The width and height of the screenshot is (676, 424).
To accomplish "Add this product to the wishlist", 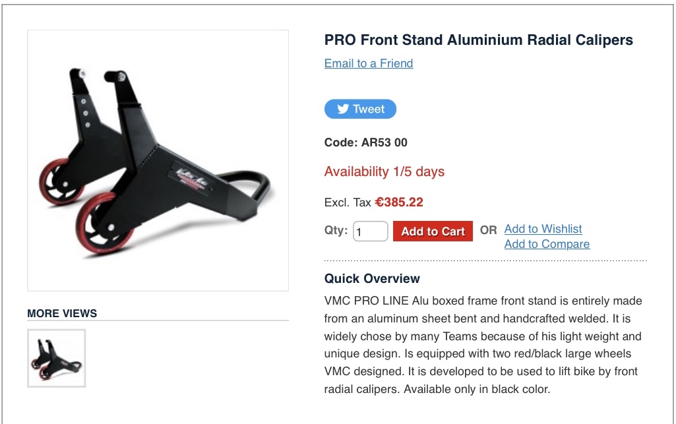I will pos(543,229).
